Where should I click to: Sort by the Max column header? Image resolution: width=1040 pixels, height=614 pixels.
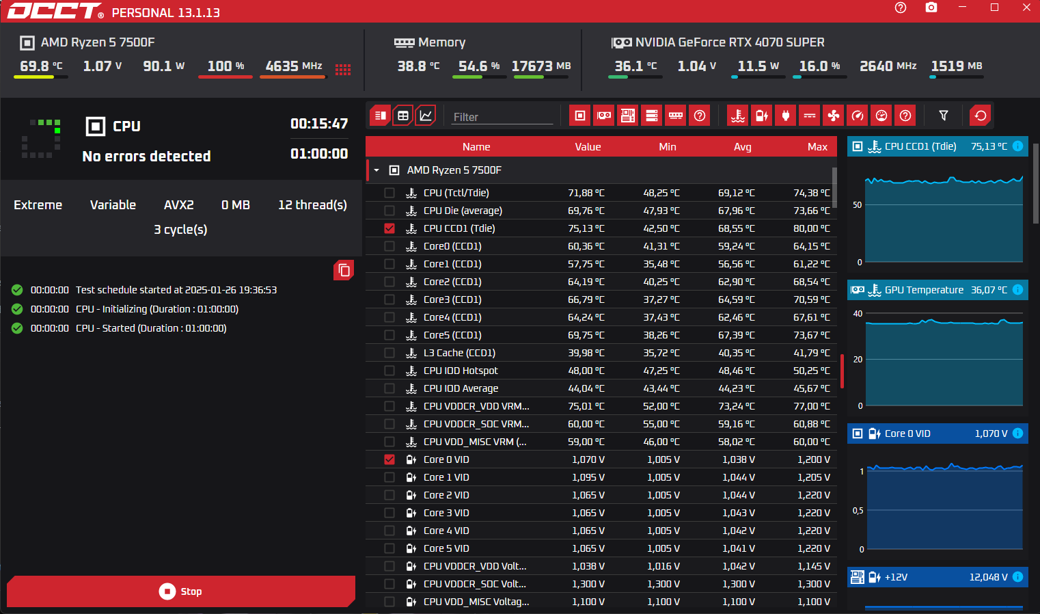(x=817, y=147)
